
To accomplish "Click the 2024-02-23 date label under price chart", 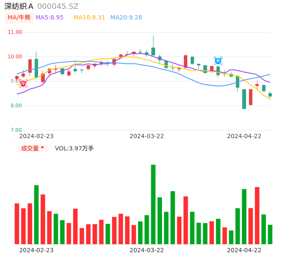I will click(36, 136).
